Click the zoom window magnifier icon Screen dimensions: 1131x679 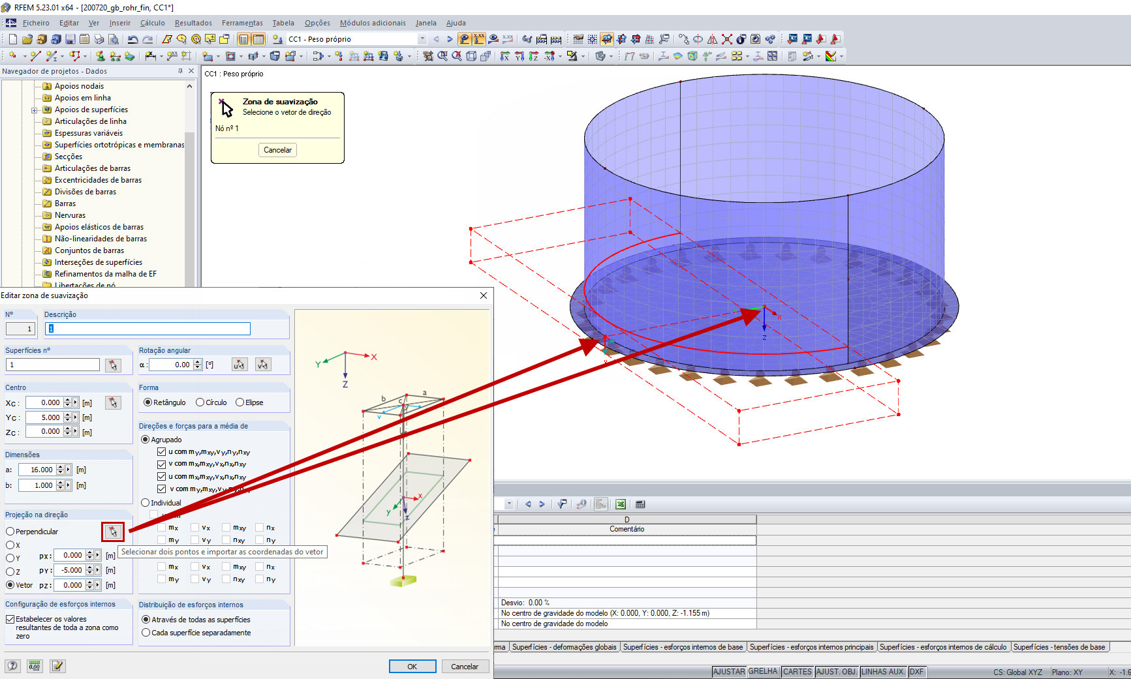(442, 56)
